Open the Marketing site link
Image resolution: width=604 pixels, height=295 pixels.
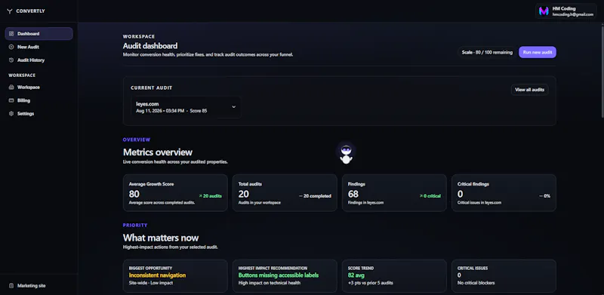click(x=39, y=286)
